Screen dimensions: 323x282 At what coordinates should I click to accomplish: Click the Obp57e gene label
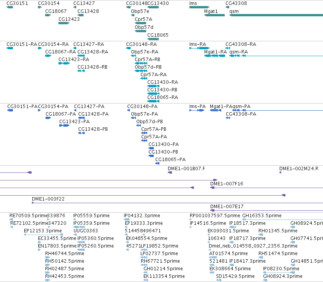(140, 11)
